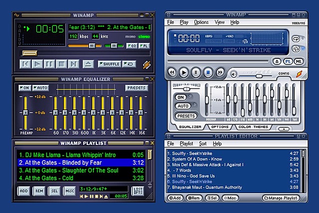The image size is (319, 213).
Task: Open Manage Playlist in Playlist Editor
Action: (281, 198)
